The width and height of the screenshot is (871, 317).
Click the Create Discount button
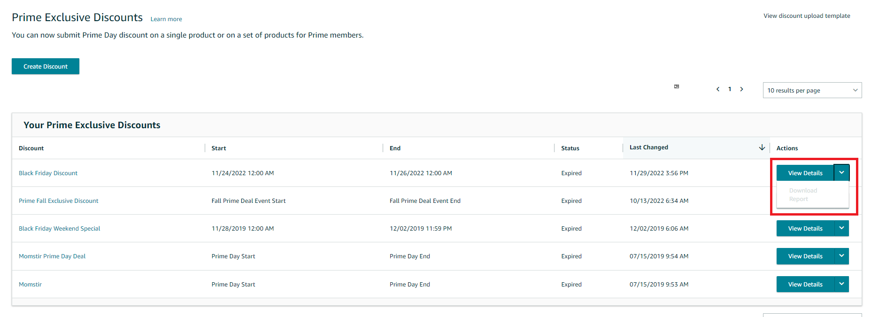click(46, 66)
